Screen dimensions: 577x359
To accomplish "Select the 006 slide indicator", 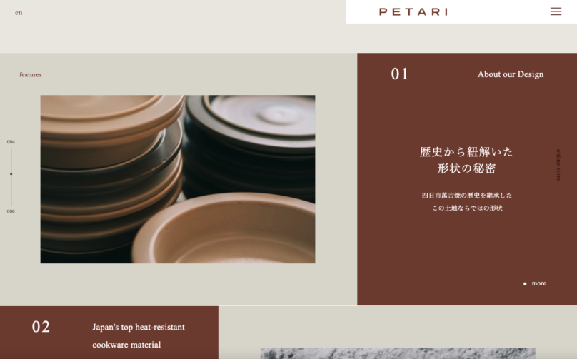I will point(11,211).
